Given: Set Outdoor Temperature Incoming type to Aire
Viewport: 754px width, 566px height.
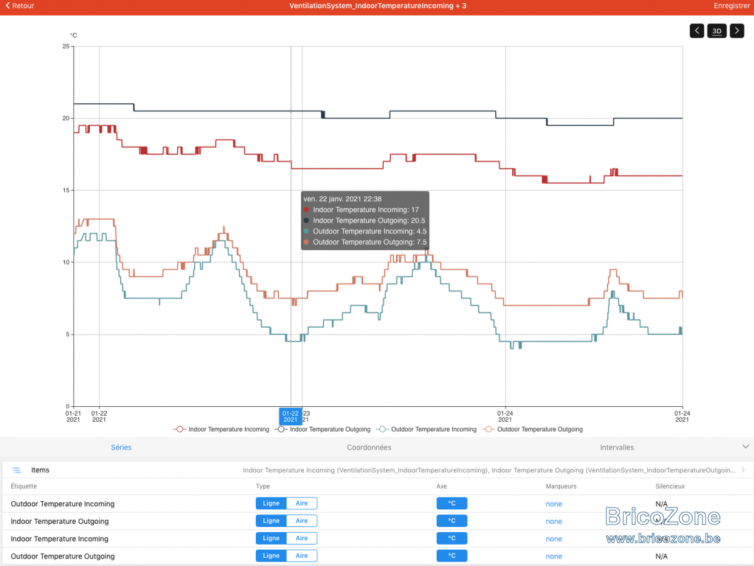Looking at the screenshot, I should pos(302,503).
